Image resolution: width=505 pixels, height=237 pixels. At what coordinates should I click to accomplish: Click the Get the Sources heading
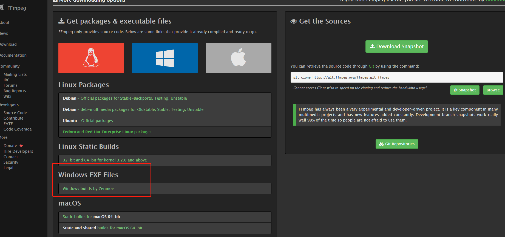(x=325, y=21)
